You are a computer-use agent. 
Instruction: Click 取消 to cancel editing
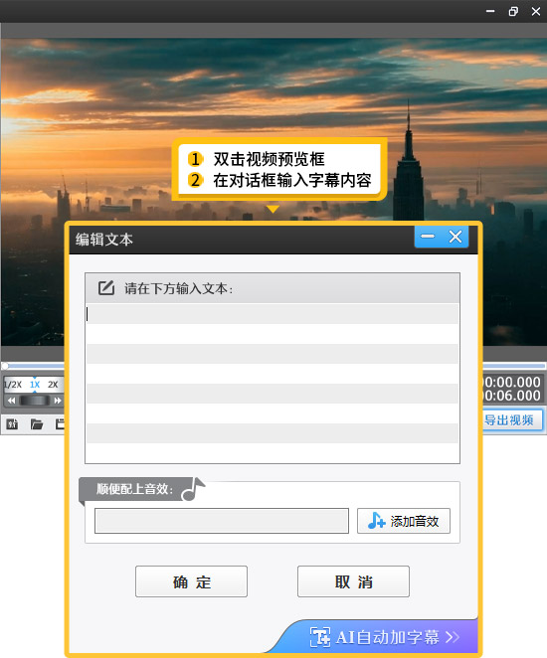coord(353,581)
